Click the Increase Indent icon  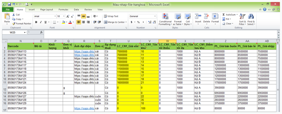[x=99, y=22]
